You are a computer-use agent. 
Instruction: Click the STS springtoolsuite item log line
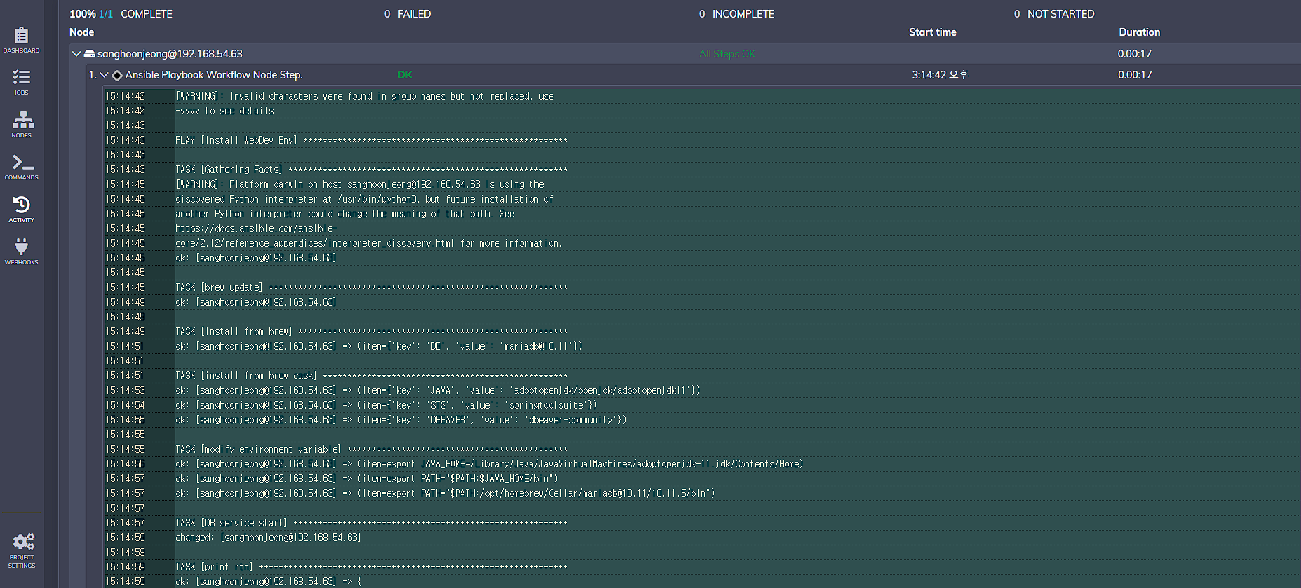tap(386, 405)
